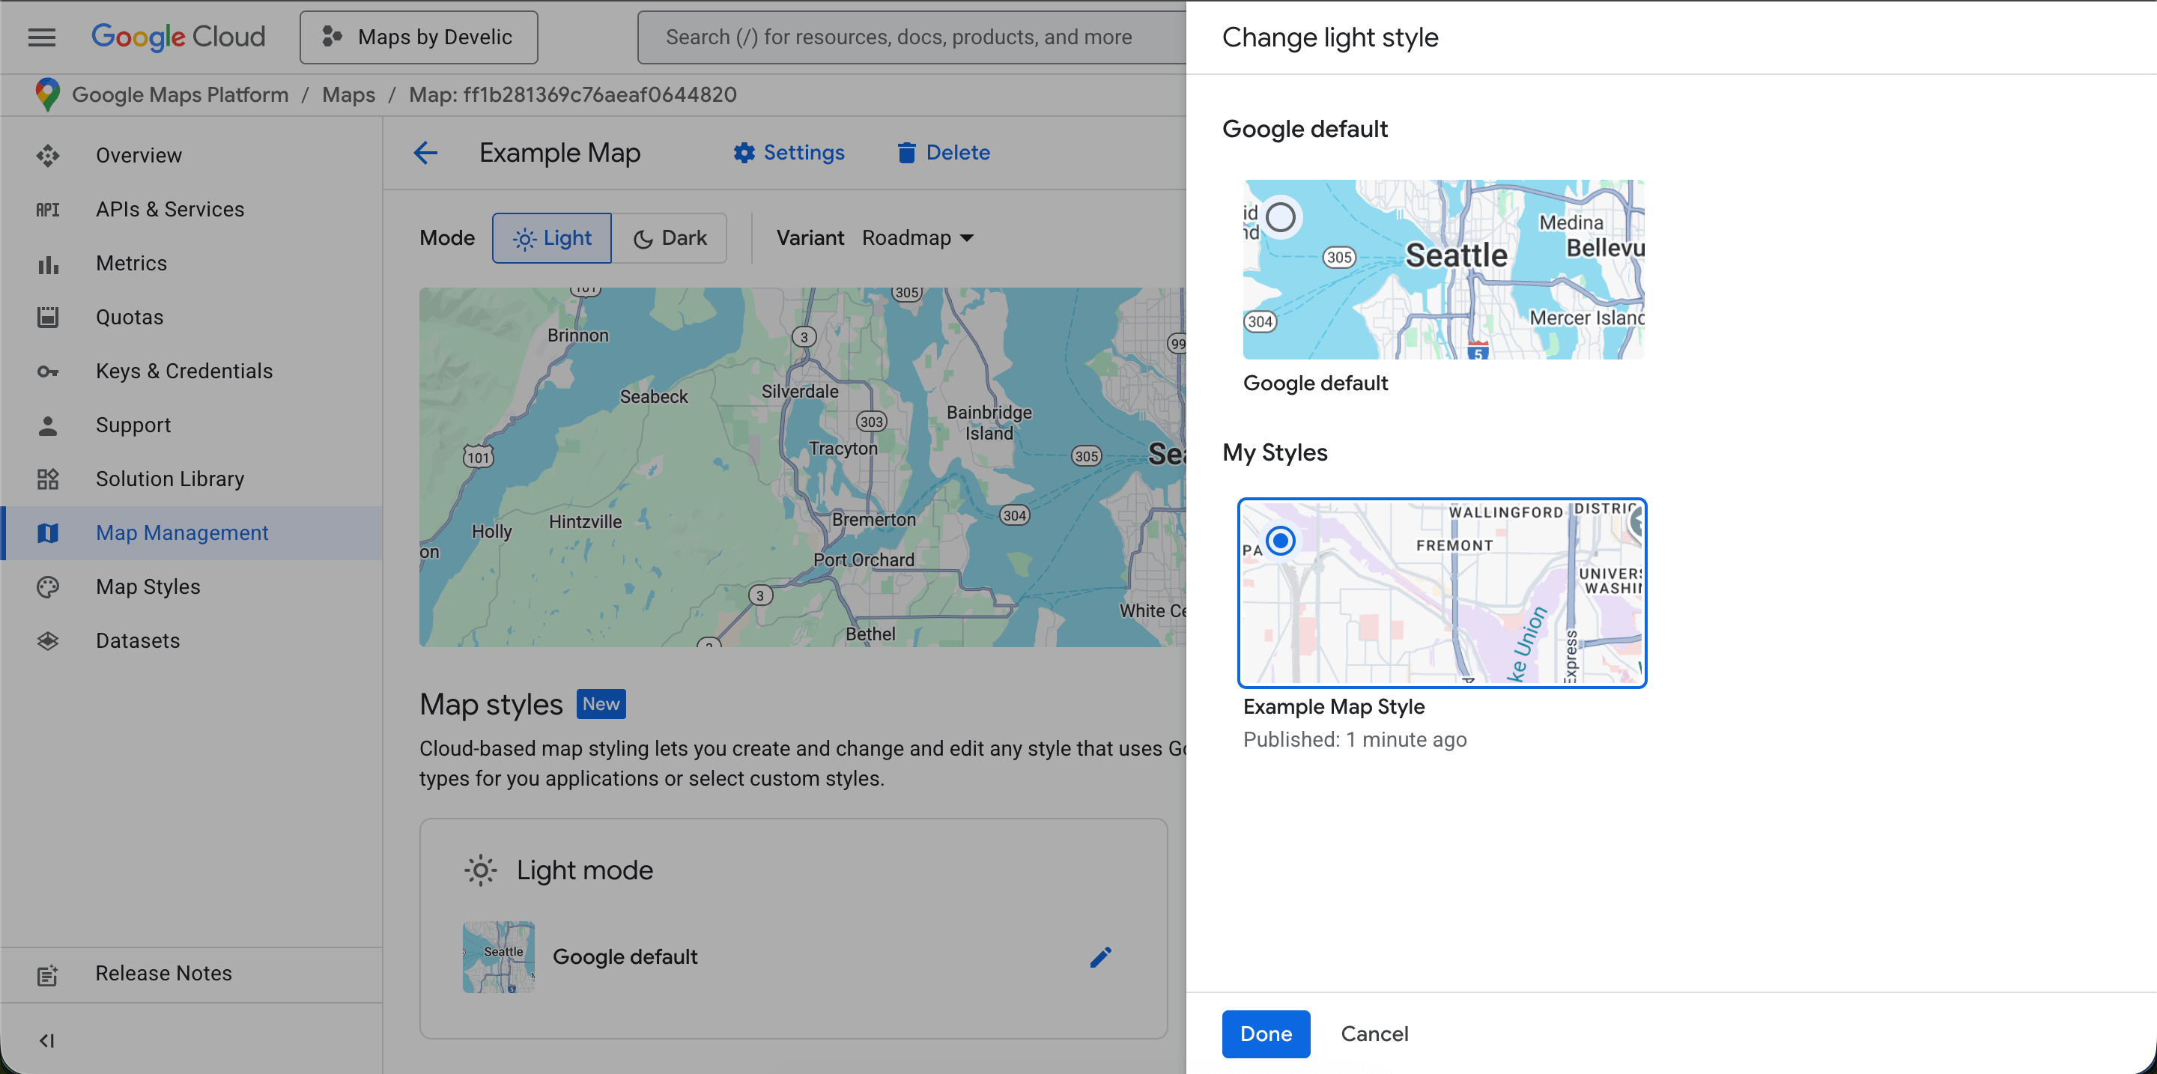The height and width of the screenshot is (1074, 2157).
Task: Click the Delete trash icon for Example Map
Action: tap(907, 152)
